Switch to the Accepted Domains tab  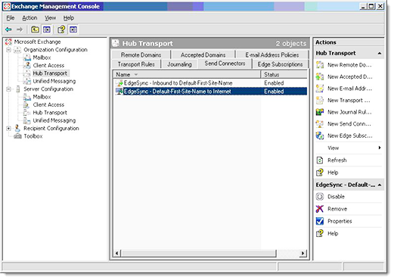[203, 55]
